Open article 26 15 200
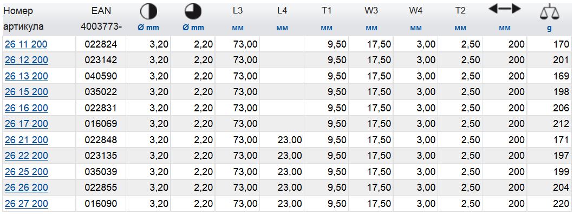The image size is (574, 214). click(x=27, y=92)
